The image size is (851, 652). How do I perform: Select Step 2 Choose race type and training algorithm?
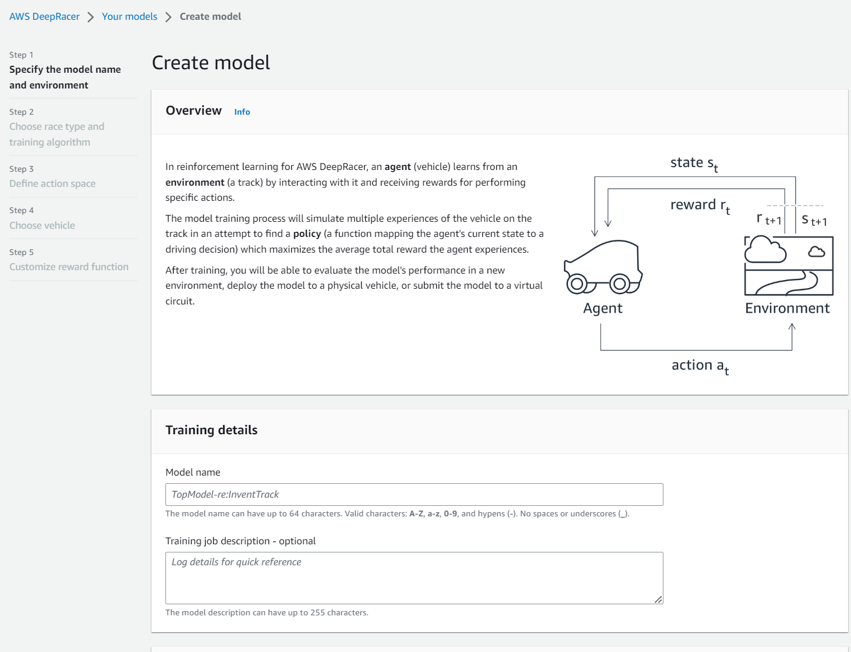pos(57,134)
